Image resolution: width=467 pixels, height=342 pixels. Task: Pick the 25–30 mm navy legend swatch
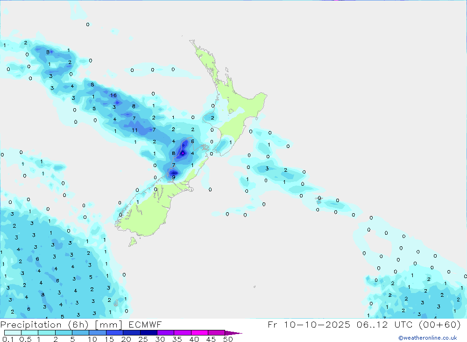click(149, 333)
